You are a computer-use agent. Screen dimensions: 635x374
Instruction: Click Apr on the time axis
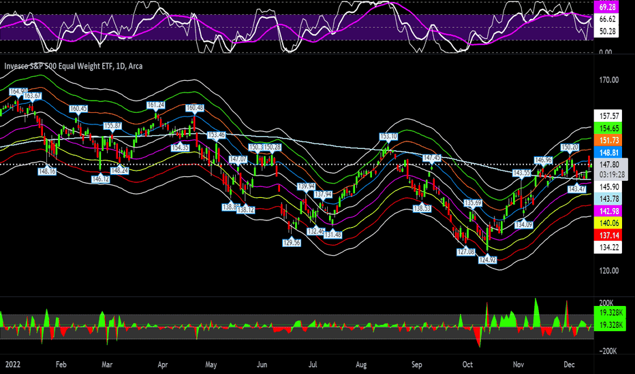162,364
